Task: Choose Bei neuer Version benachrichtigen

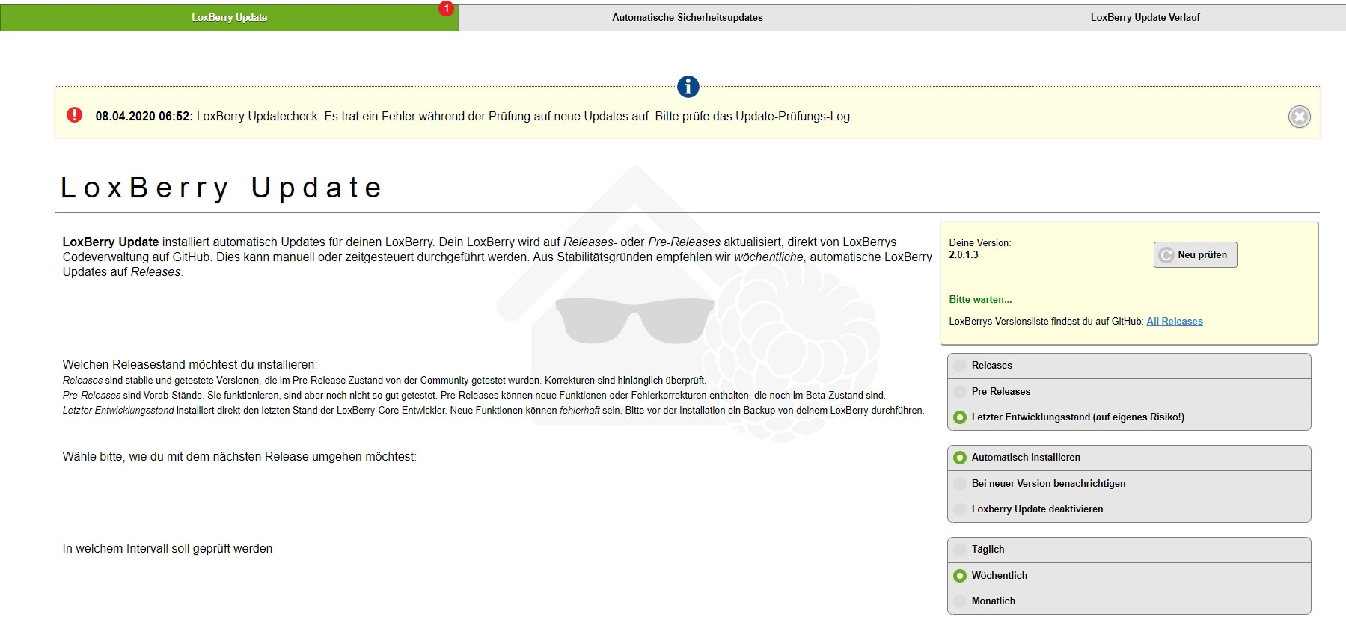Action: (x=1129, y=484)
